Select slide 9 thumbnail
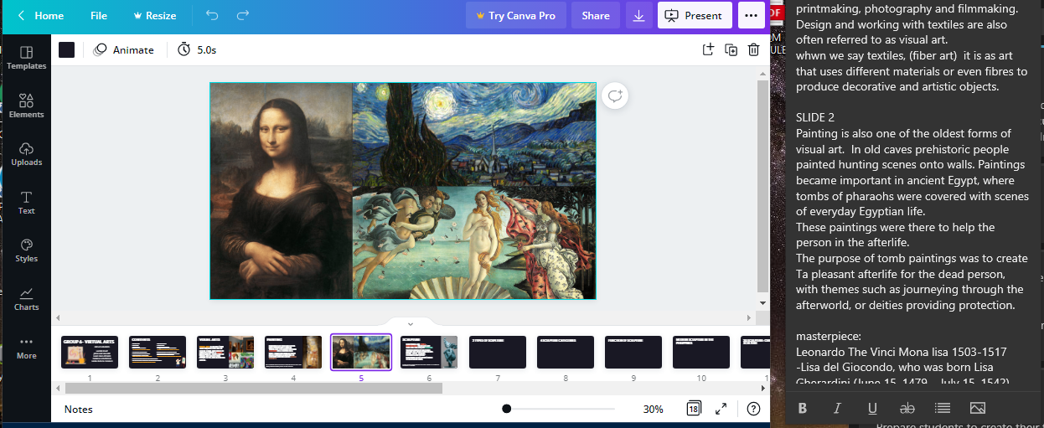The image size is (1044, 428). tap(633, 352)
